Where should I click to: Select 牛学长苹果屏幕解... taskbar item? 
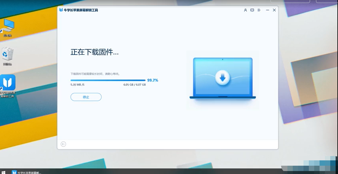point(26,172)
